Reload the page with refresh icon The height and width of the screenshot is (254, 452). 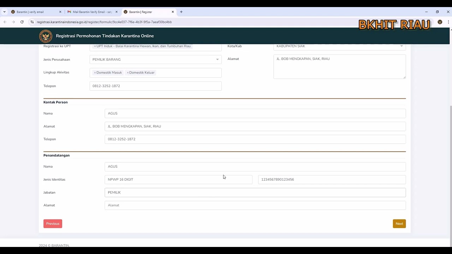point(22,22)
